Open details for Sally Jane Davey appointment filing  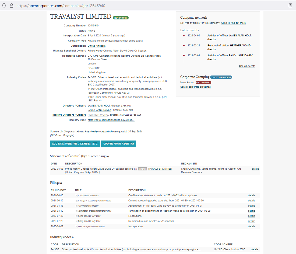pos(252,206)
